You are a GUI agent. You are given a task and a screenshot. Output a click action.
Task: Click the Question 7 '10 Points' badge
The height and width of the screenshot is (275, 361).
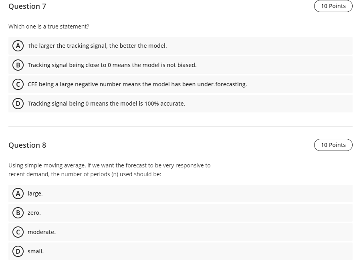333,6
